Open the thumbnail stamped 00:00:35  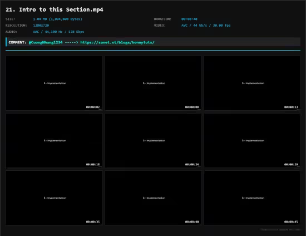(x=54, y=198)
